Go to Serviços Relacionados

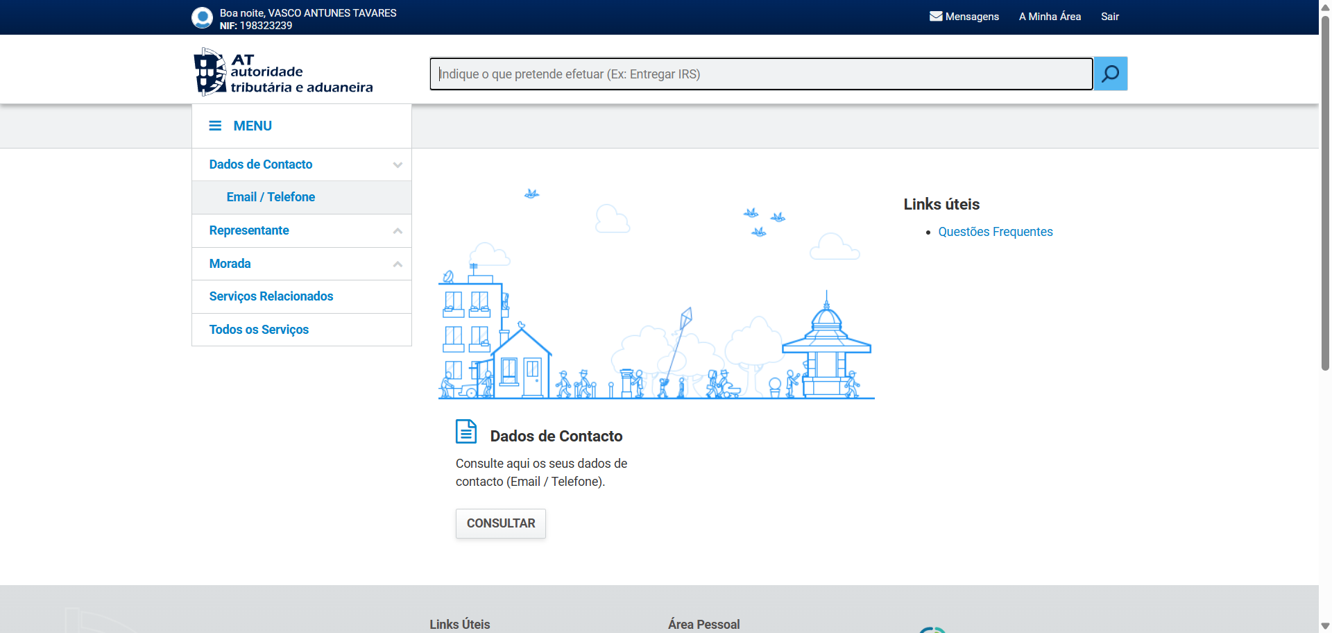tap(302, 296)
